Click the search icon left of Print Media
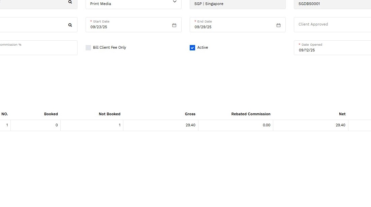 tap(70, 2)
